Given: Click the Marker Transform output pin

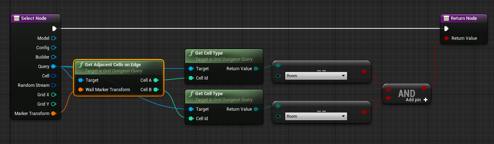Looking at the screenshot, I should coord(53,113).
